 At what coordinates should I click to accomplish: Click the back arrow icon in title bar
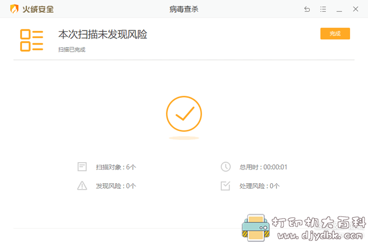307,9
